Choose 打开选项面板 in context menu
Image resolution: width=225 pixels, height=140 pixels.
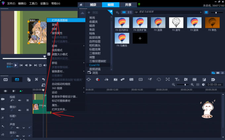[66, 20]
